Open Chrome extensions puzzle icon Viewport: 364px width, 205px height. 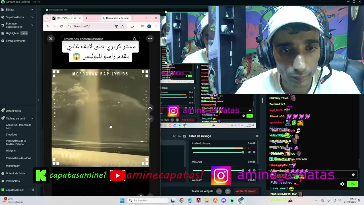click(x=132, y=26)
